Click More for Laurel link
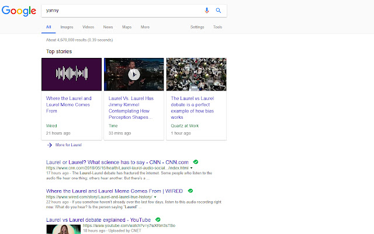 68,145
